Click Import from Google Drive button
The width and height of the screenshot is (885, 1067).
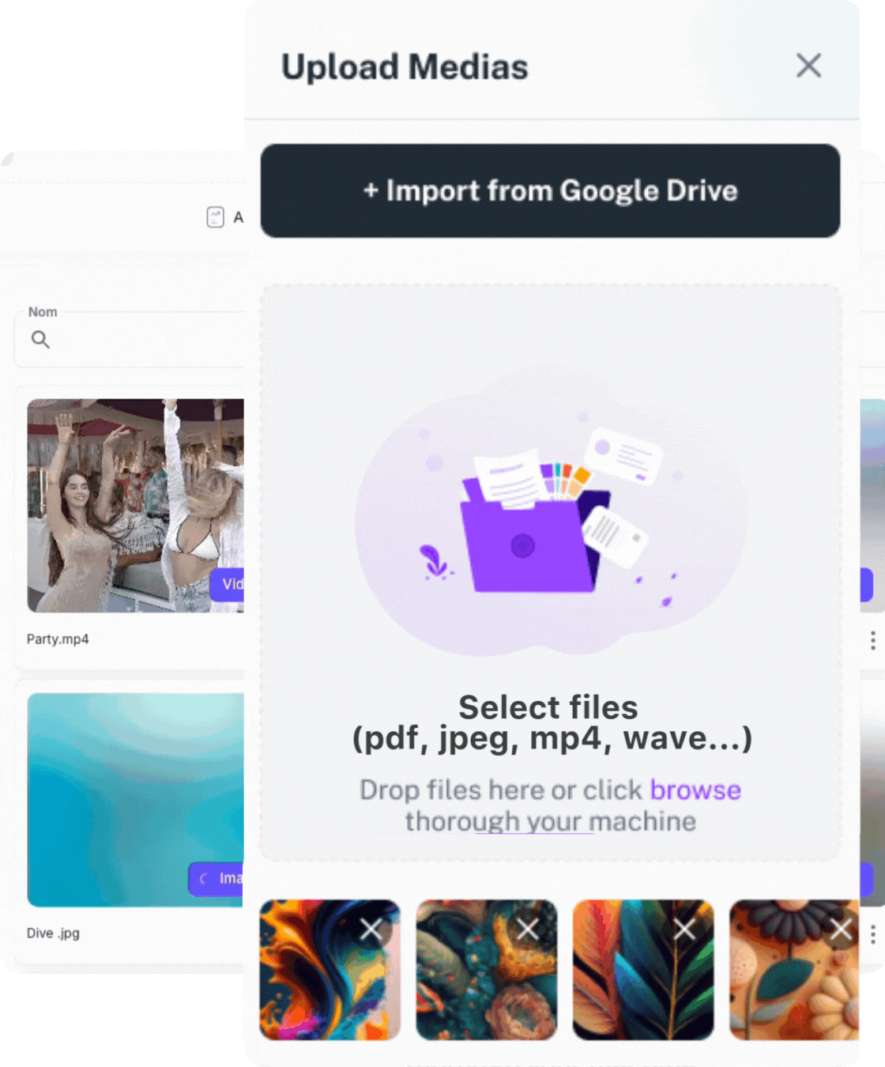(x=550, y=190)
